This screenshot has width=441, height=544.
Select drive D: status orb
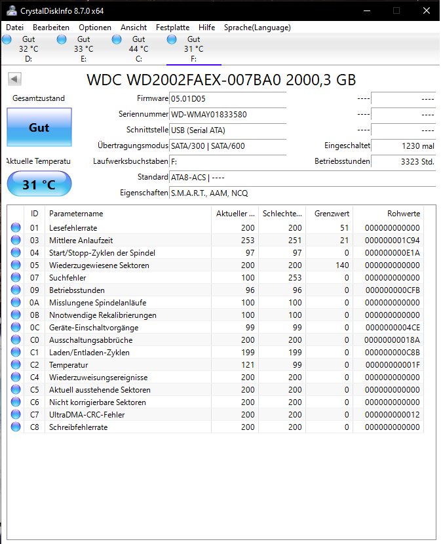tap(7, 39)
